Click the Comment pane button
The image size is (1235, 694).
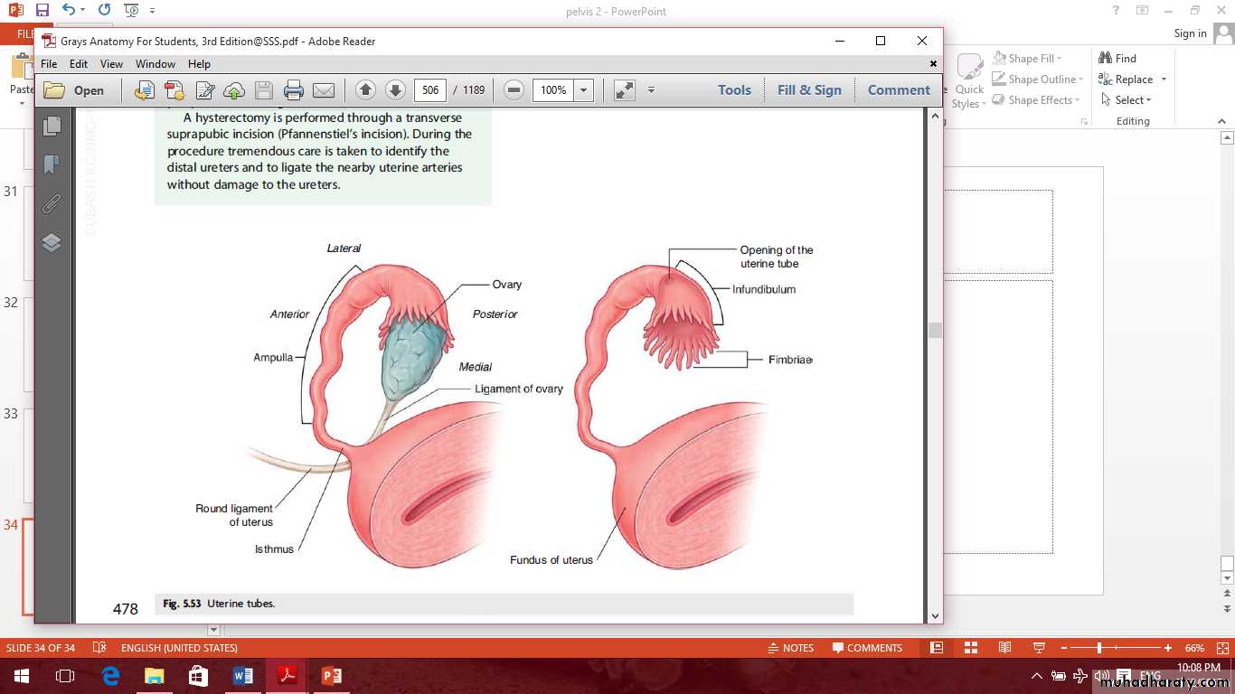pyautogui.click(x=899, y=90)
